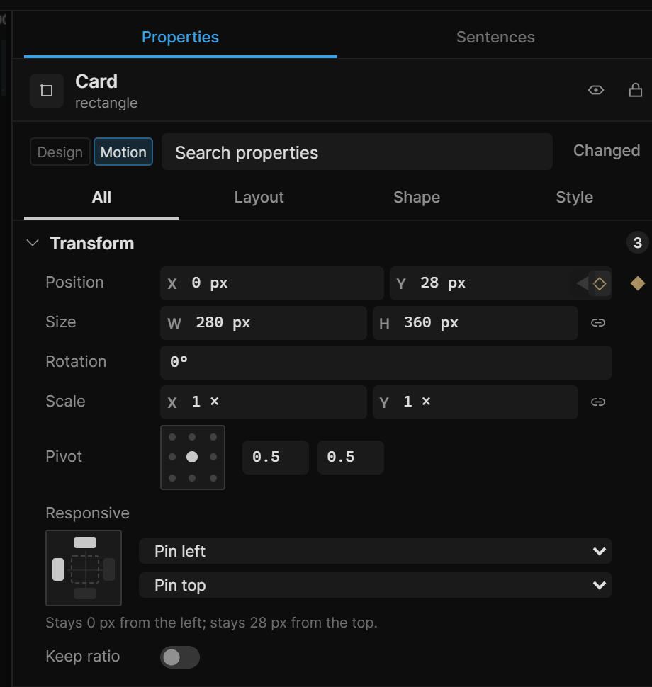Select middle-left pivot point in Pivot grid
The height and width of the screenshot is (687, 652).
coord(172,457)
